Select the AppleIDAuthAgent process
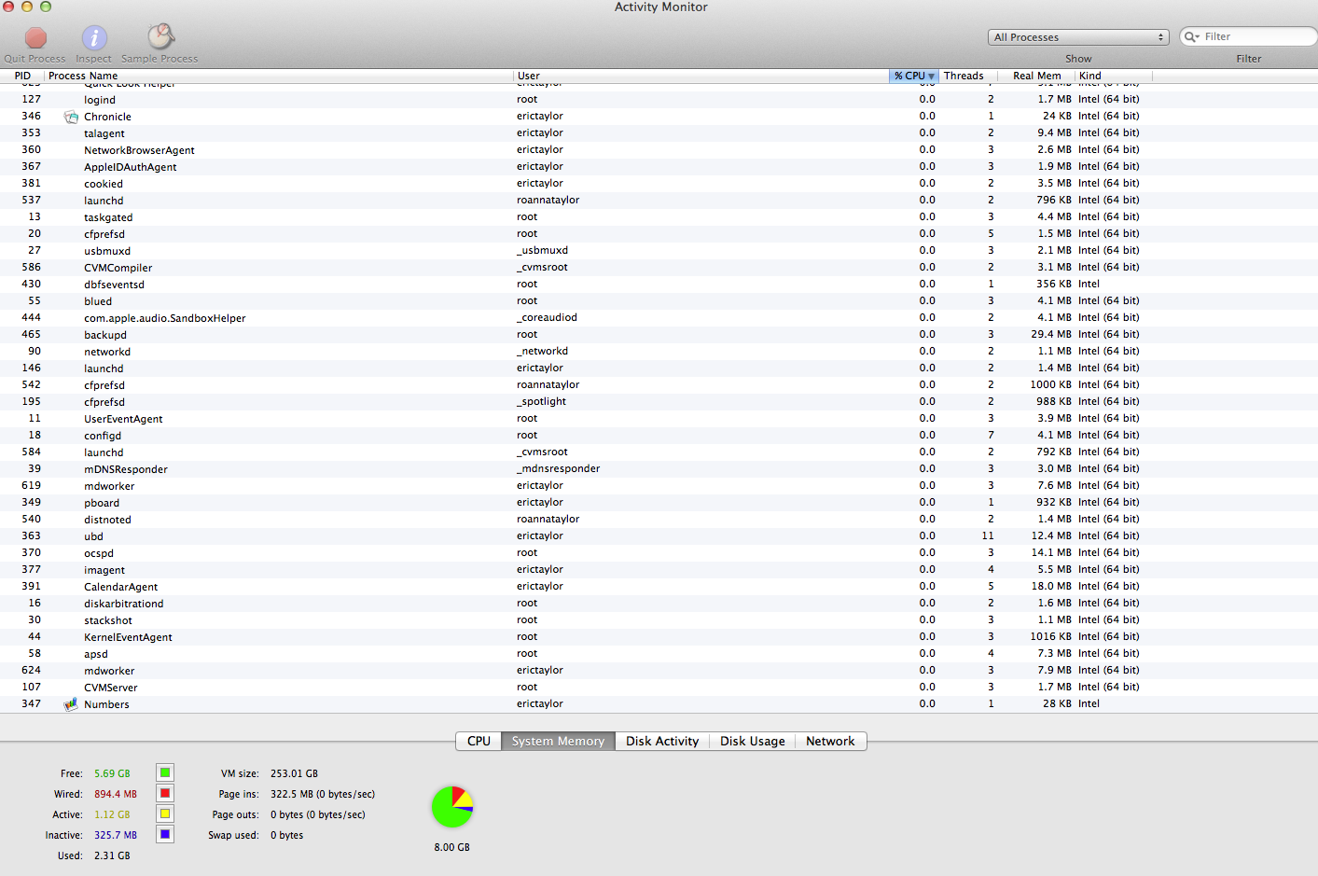The height and width of the screenshot is (876, 1318). [x=659, y=167]
